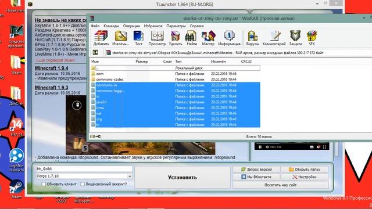This screenshot has height=209, width=372.
Task: Click Посетить наш сайт button
Action: click(280, 185)
